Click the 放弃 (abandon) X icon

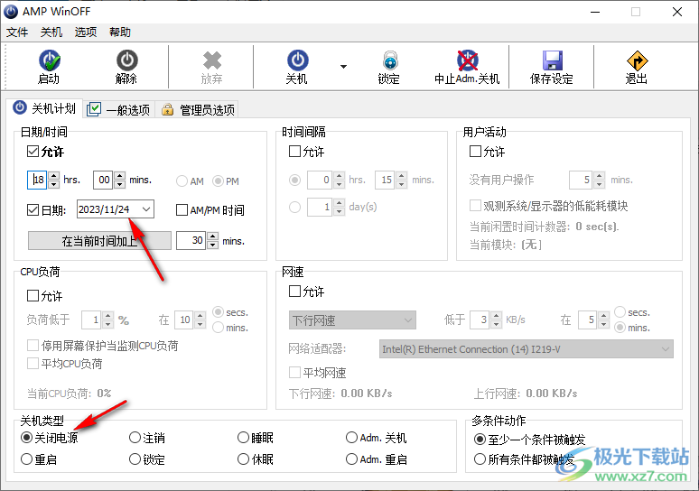(x=211, y=61)
